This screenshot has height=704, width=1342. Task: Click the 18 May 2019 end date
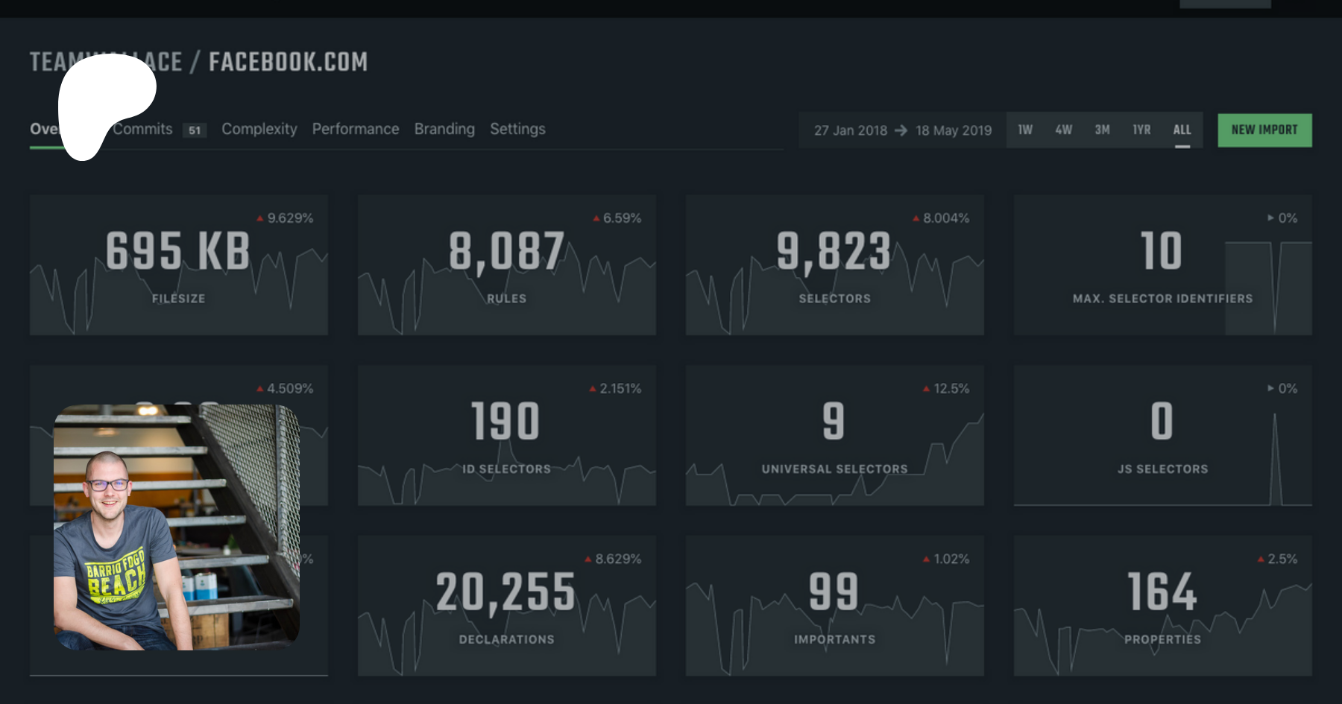pyautogui.click(x=954, y=131)
